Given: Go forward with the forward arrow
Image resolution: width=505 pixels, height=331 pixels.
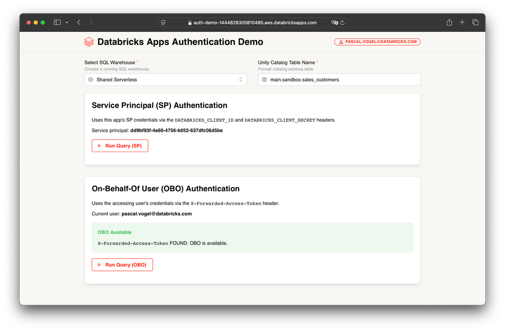Looking at the screenshot, I should (x=91, y=22).
